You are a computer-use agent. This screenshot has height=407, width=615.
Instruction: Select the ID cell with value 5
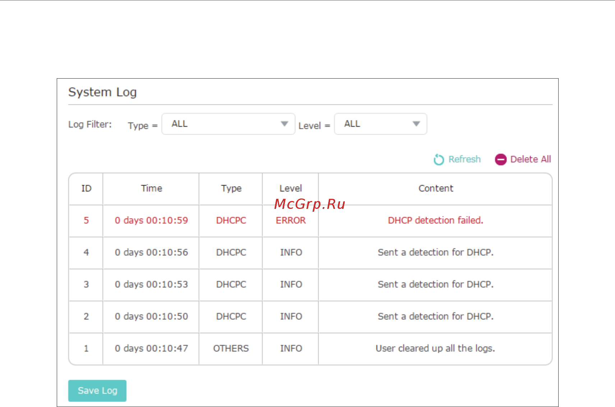click(x=86, y=220)
